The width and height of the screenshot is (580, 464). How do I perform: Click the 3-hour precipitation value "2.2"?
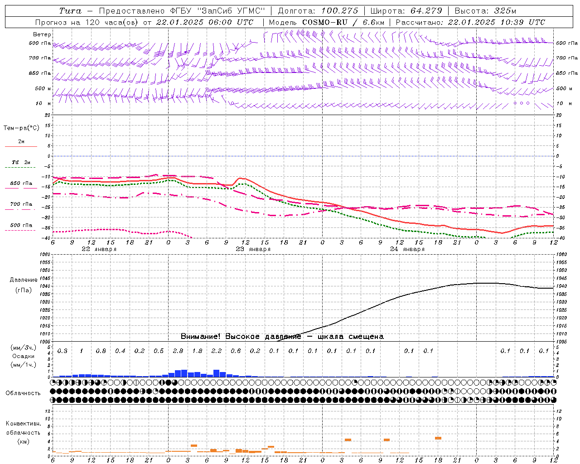(x=217, y=351)
